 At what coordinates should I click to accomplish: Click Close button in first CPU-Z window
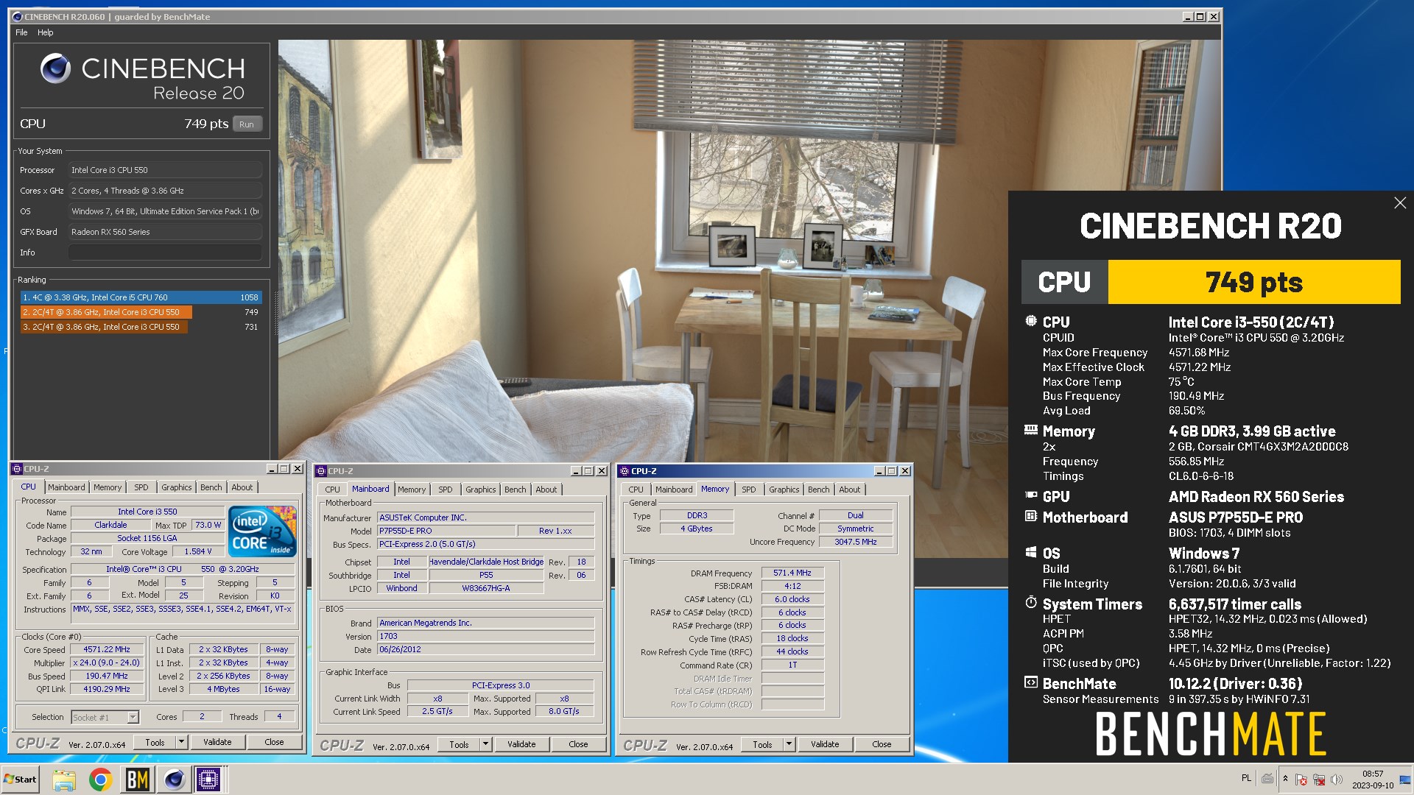point(274,742)
